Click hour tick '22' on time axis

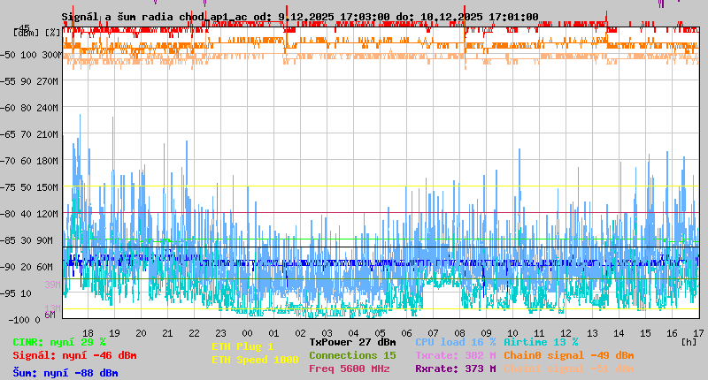pyautogui.click(x=194, y=333)
